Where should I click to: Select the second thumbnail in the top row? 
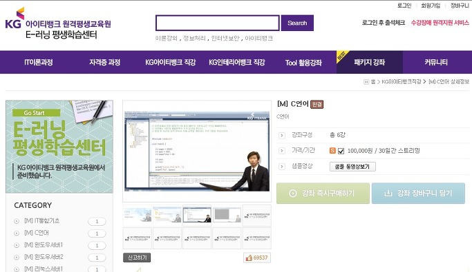(x=167, y=216)
